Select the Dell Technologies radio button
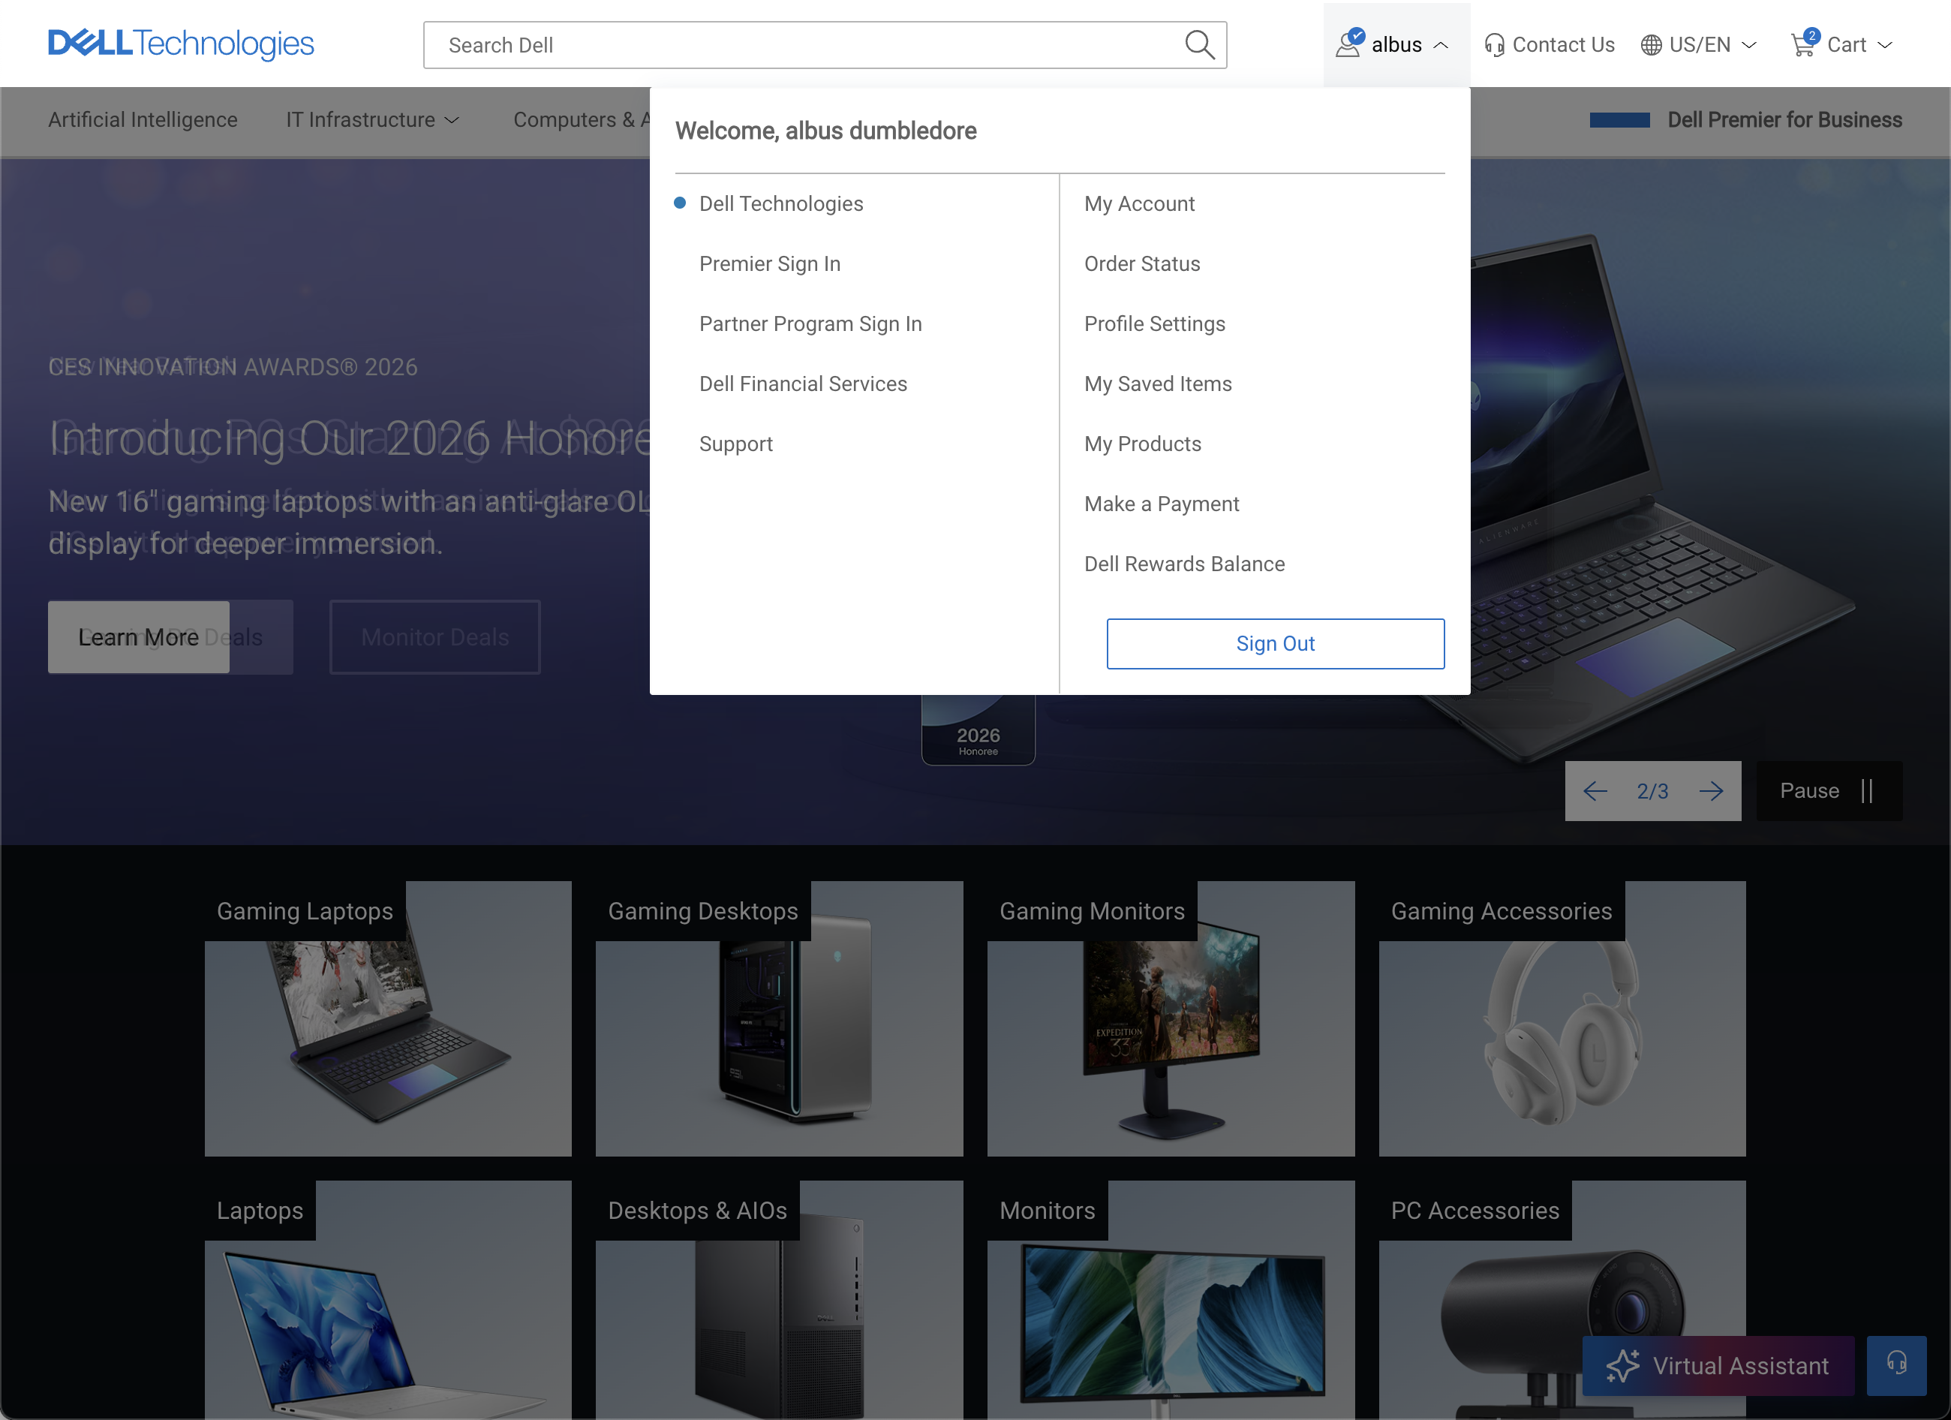Image resolution: width=1951 pixels, height=1420 pixels. click(678, 202)
